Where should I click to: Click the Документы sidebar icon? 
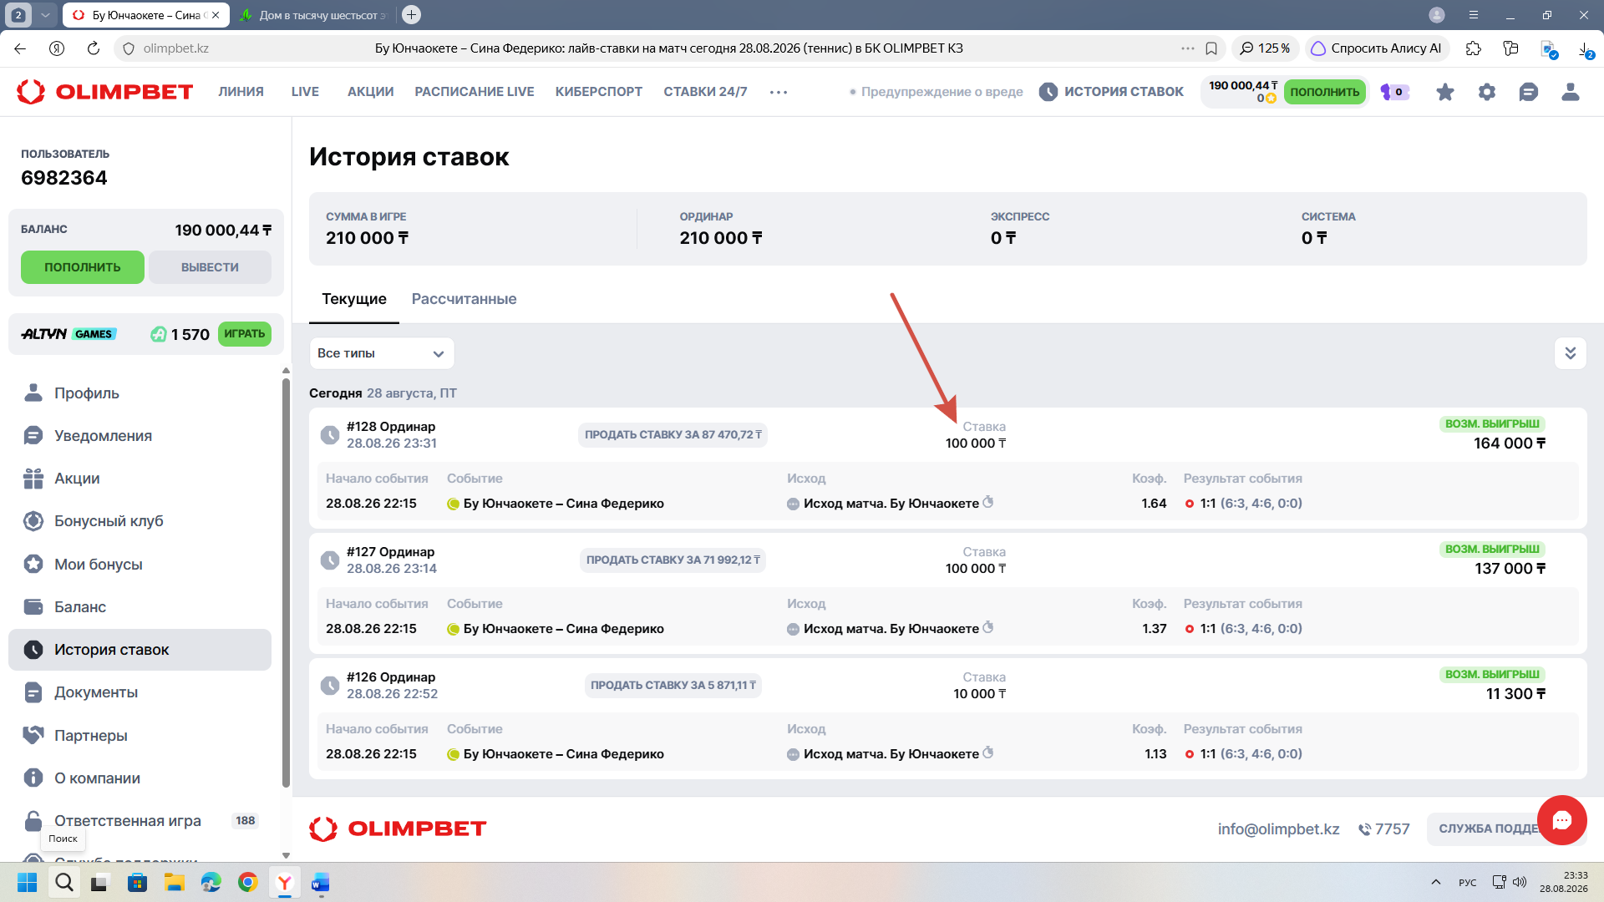(33, 692)
